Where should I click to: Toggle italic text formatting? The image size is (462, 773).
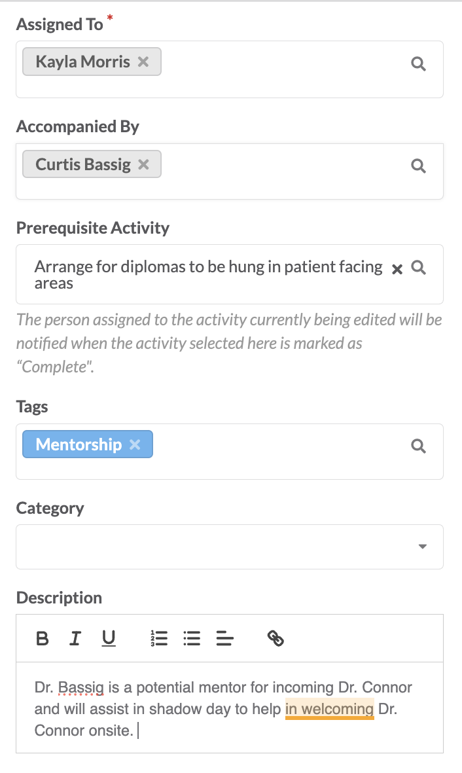pos(75,638)
